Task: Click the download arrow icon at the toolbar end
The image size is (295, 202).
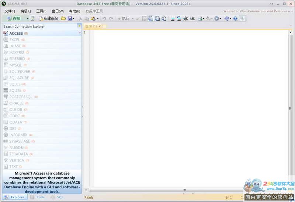Action: 242,18
